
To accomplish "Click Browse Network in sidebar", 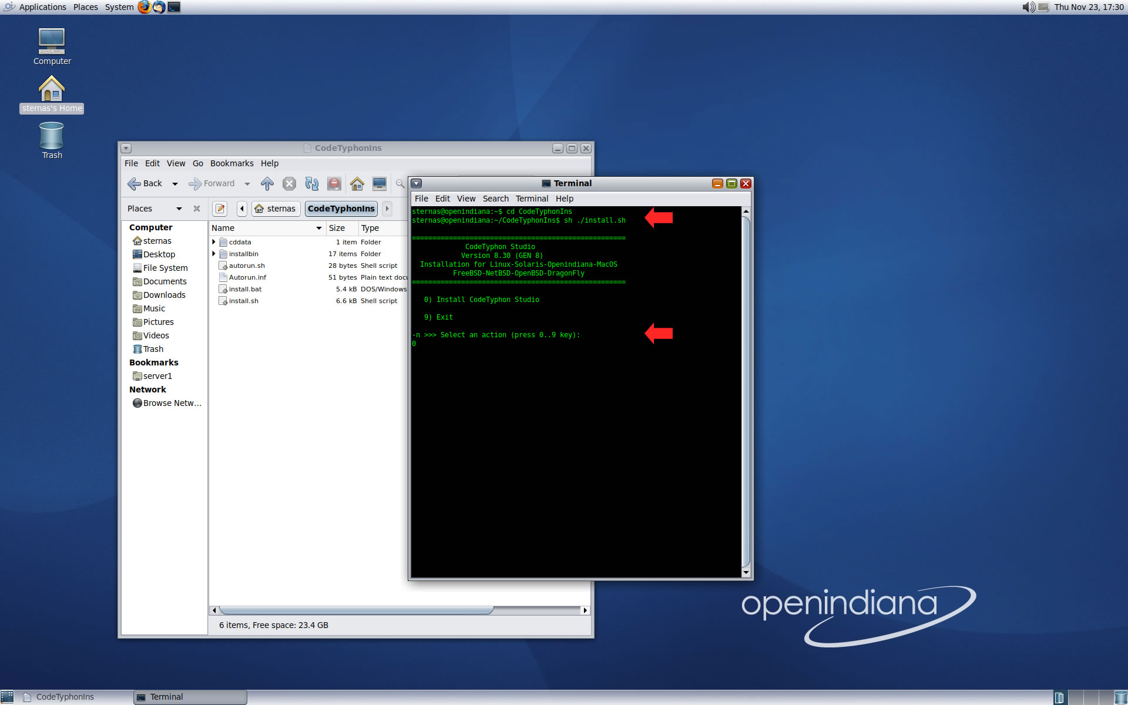I will click(167, 403).
